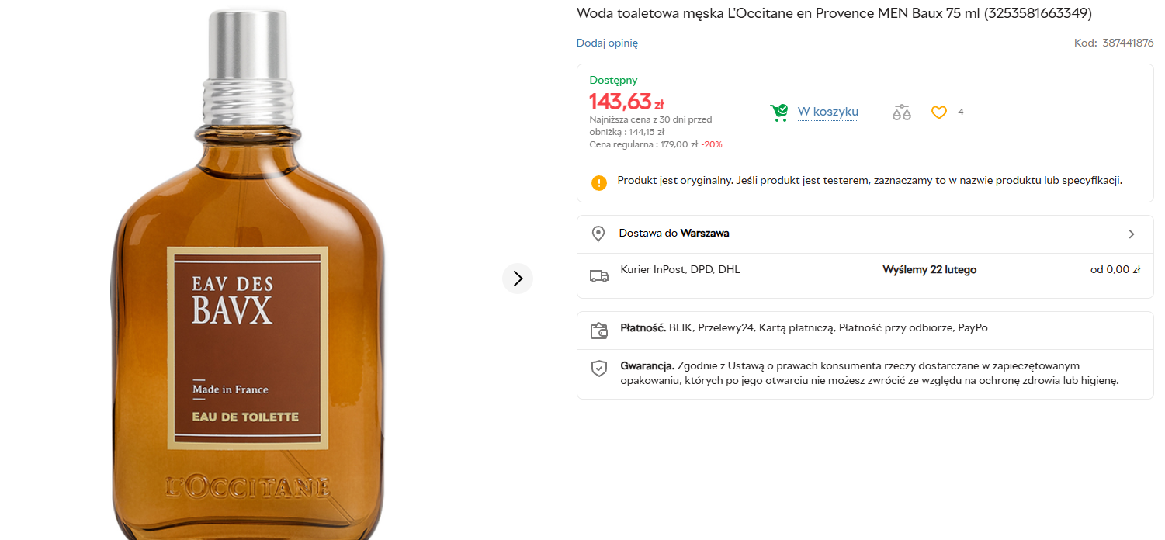Screen dimensions: 1165x540
Task: Open the 'Dodaj opinię' link
Action: point(607,43)
